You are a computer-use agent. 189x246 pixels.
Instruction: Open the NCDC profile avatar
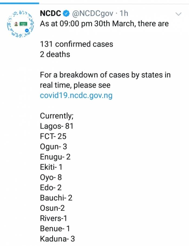pos(21,24)
